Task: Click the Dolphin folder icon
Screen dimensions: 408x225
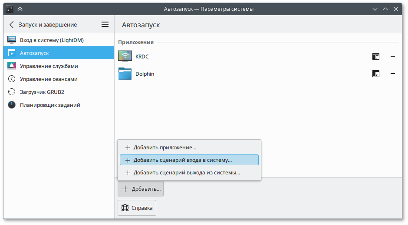Action: pyautogui.click(x=125, y=74)
